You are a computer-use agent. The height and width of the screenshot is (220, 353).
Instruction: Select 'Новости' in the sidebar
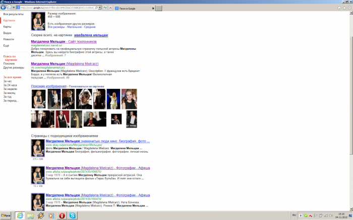(x=9, y=39)
